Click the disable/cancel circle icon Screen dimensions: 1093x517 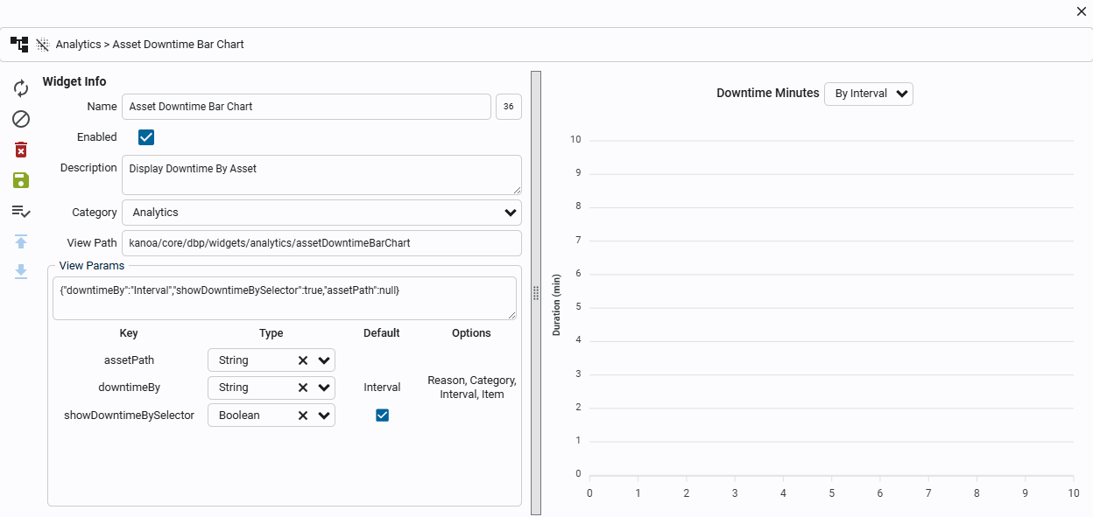click(21, 119)
